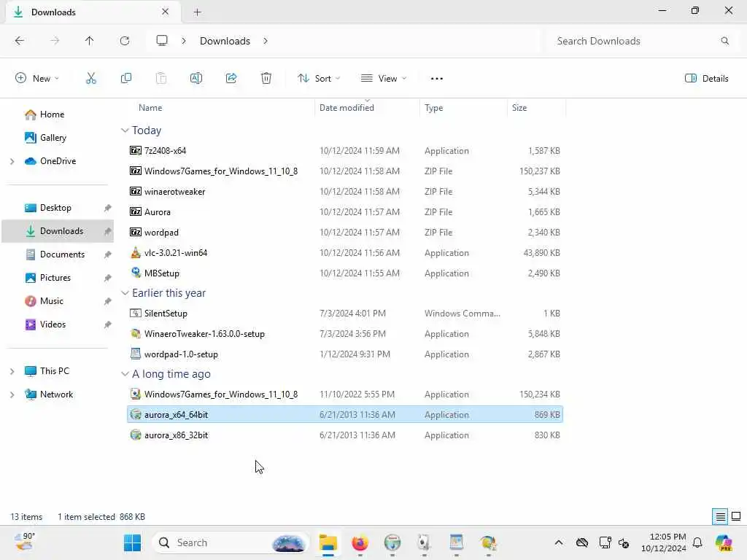
Task: Switch to large thumbnails view icon in status bar
Action: coord(736,517)
